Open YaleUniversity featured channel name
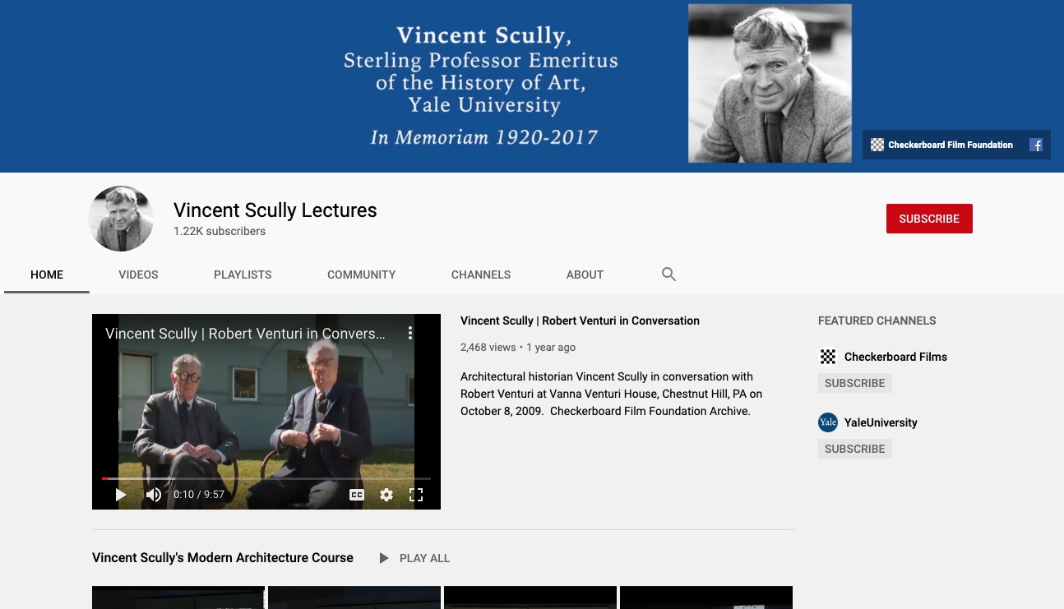Image resolution: width=1064 pixels, height=609 pixels. [x=881, y=422]
